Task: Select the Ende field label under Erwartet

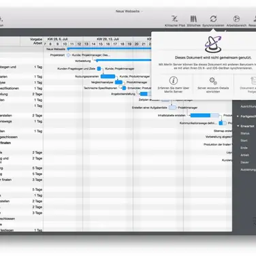Action: coord(244,148)
